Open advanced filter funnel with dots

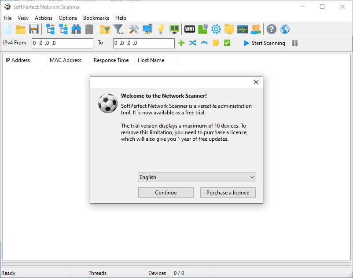pyautogui.click(x=118, y=29)
